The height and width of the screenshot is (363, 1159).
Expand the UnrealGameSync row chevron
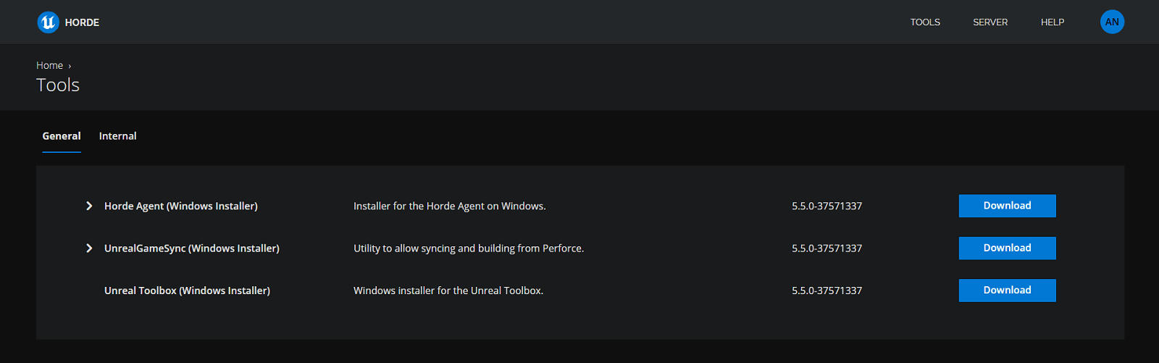point(89,248)
